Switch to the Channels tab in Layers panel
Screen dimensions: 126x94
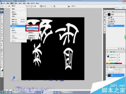click(111, 67)
